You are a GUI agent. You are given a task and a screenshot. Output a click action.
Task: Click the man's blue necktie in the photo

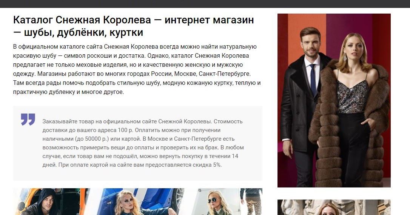313,78
